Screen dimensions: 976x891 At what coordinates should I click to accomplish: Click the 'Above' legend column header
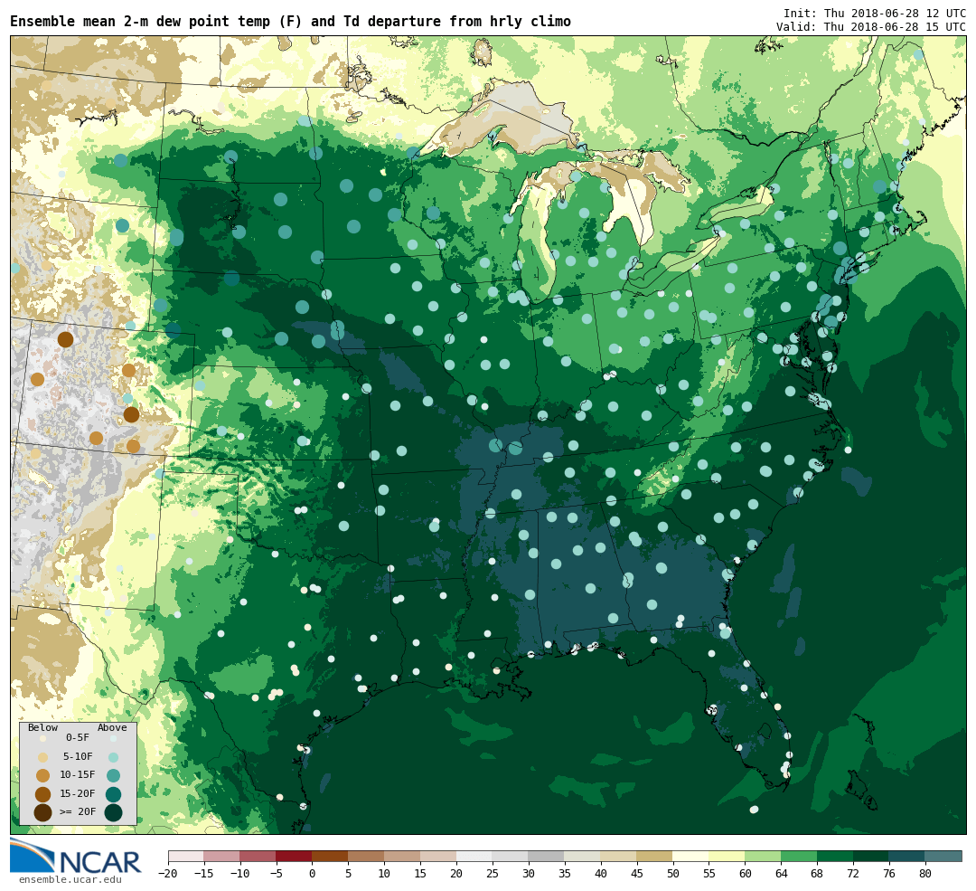[112, 727]
